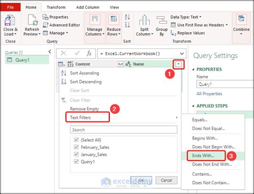Image resolution: width=254 pixels, height=194 pixels.
Task: Click the query Name input field
Action: pos(225,84)
